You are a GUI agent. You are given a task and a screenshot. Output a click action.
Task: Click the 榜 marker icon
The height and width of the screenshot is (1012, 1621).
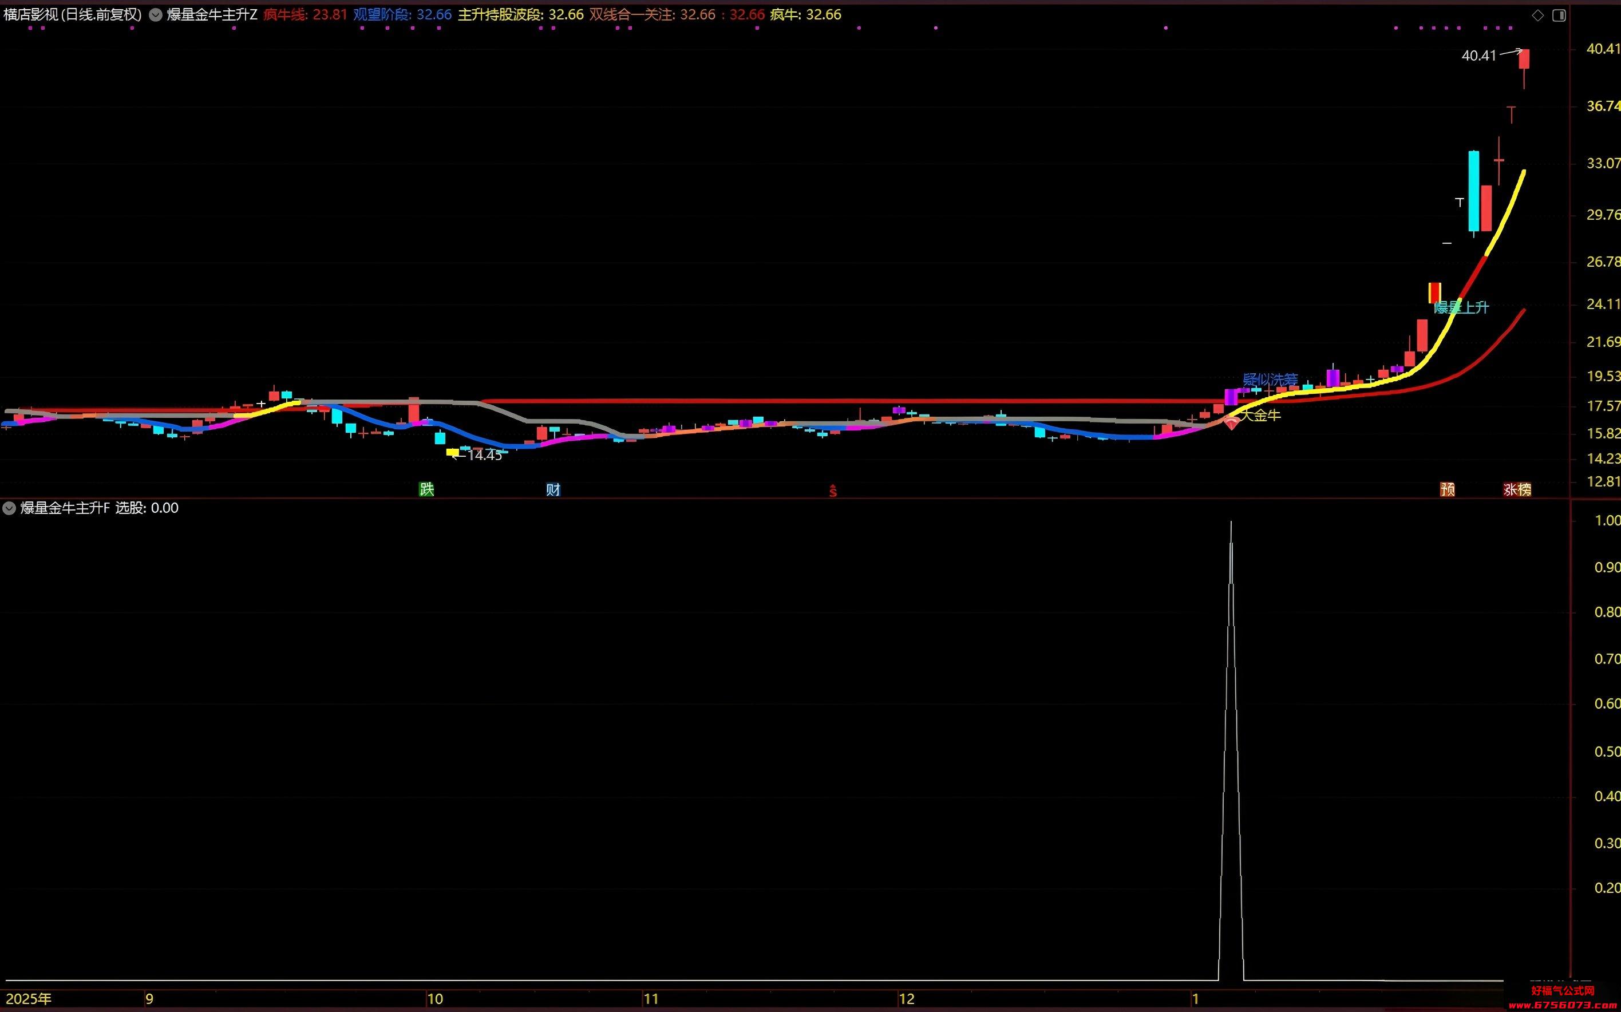coord(1525,489)
